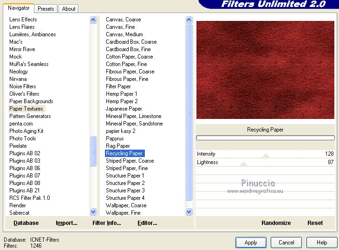Adjust the Intensity slider
The image size is (339, 250).
(x=266, y=156)
